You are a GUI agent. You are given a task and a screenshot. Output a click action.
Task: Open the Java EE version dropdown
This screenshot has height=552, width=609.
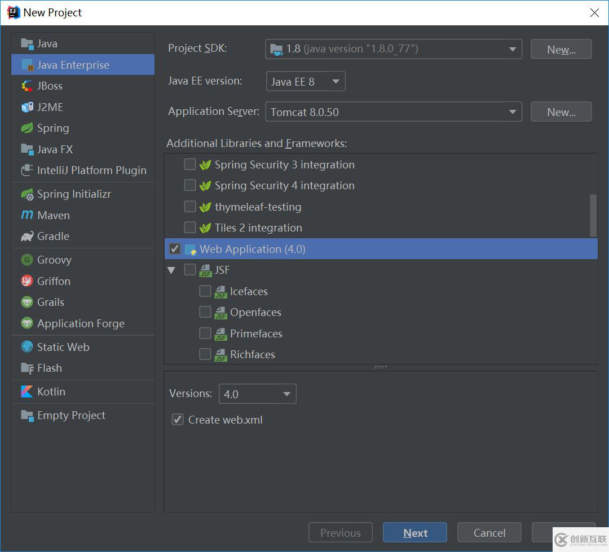tap(306, 82)
